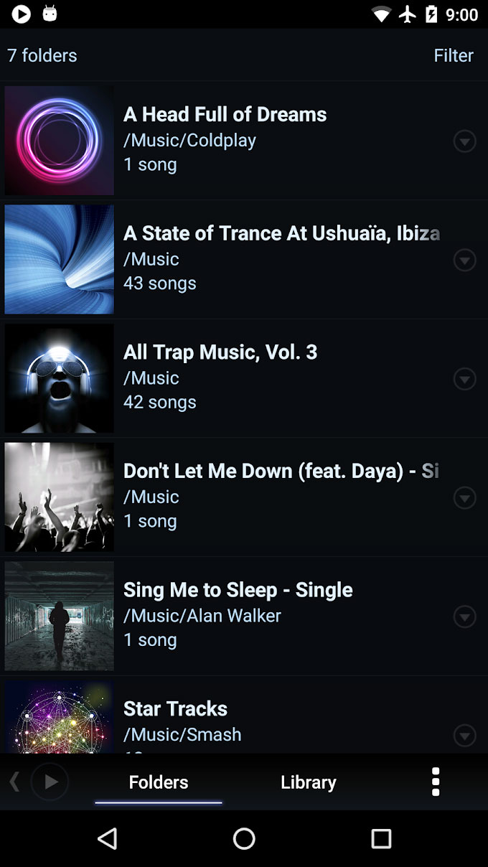The height and width of the screenshot is (867, 488).
Task: Open the Filter option
Action: point(454,55)
